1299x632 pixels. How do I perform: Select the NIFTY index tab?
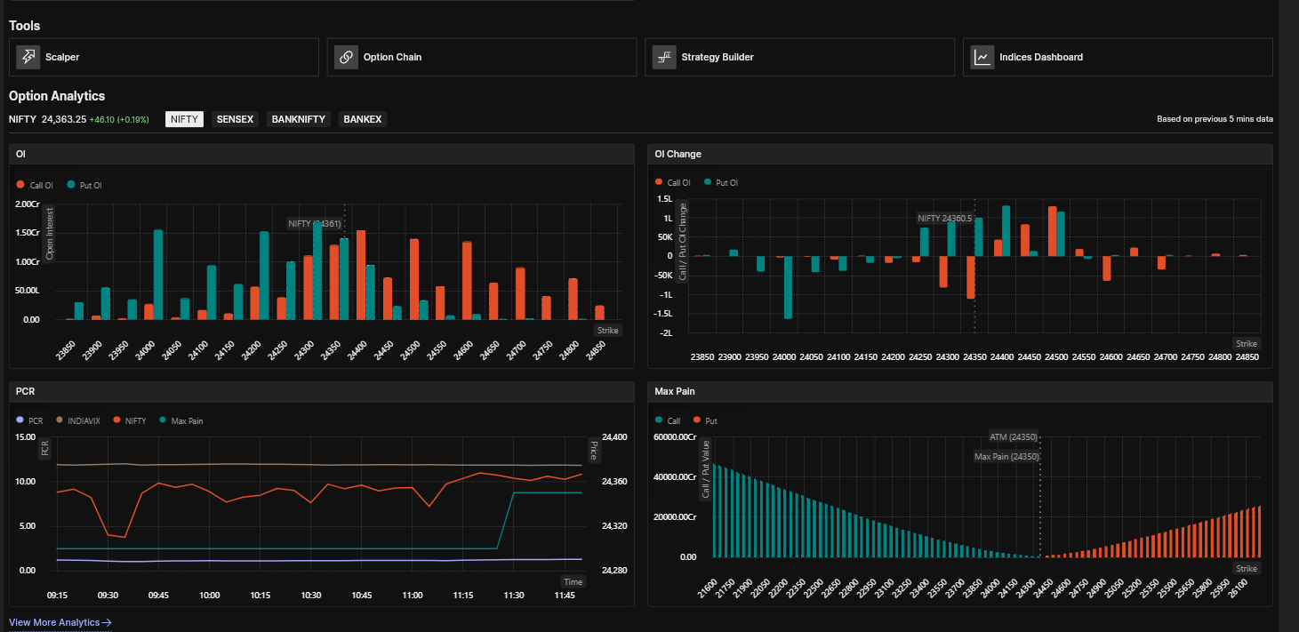184,119
